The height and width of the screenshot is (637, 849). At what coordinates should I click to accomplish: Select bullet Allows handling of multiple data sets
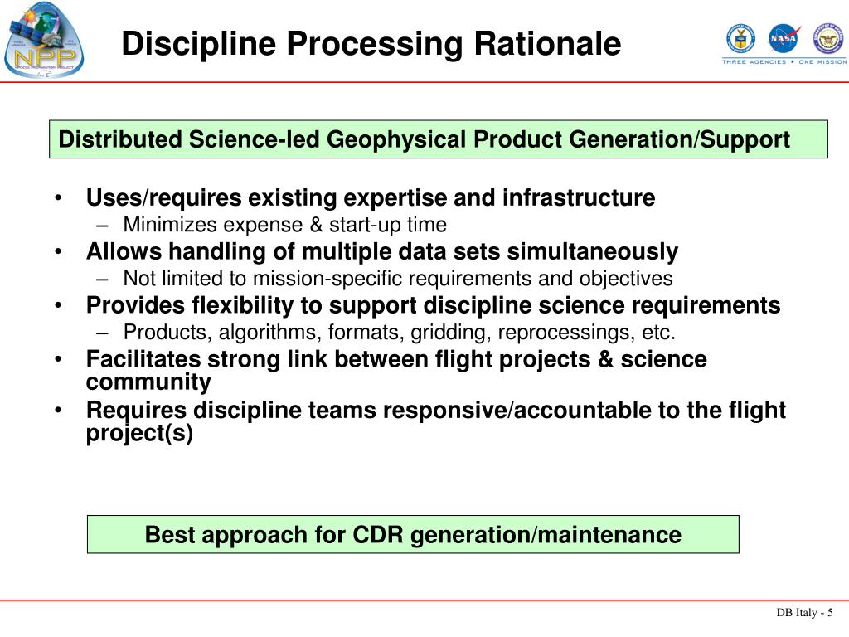tap(381, 252)
